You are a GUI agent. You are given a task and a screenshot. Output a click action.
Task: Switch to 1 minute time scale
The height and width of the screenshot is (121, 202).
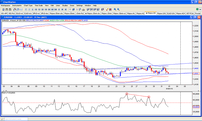pyautogui.click(x=29, y=9)
